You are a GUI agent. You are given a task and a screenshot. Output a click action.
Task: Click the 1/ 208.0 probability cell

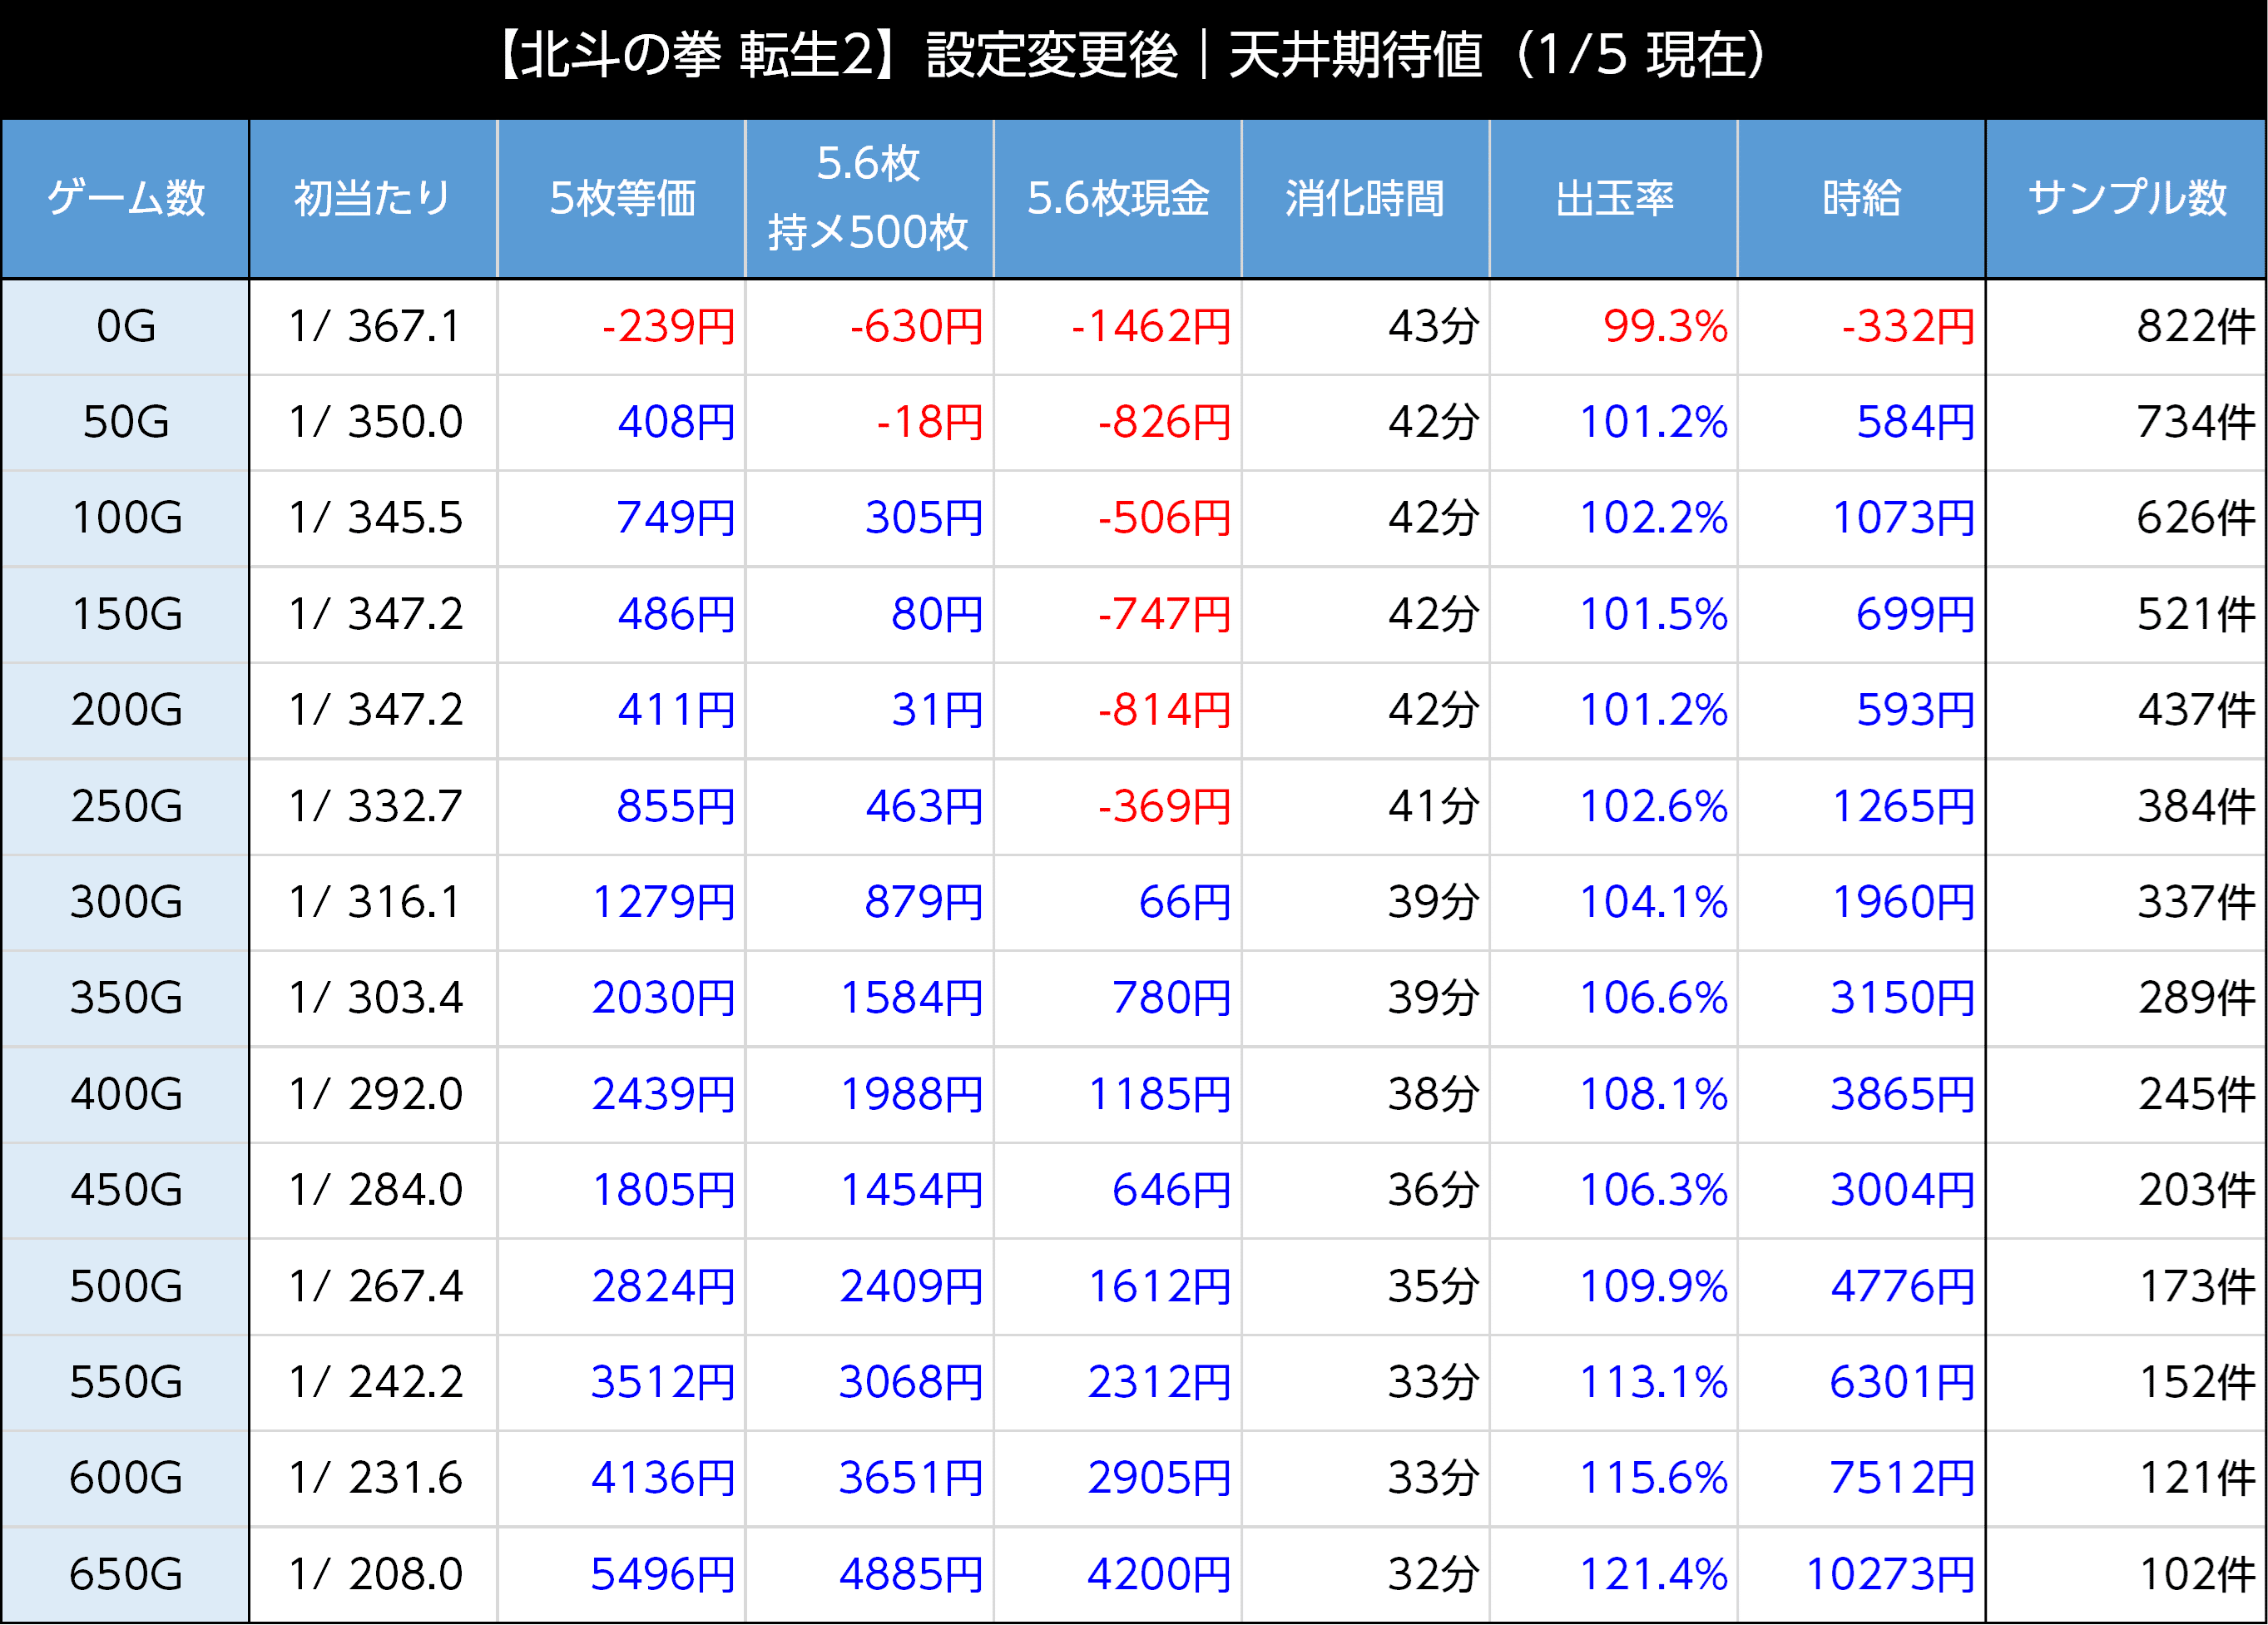click(x=375, y=1574)
